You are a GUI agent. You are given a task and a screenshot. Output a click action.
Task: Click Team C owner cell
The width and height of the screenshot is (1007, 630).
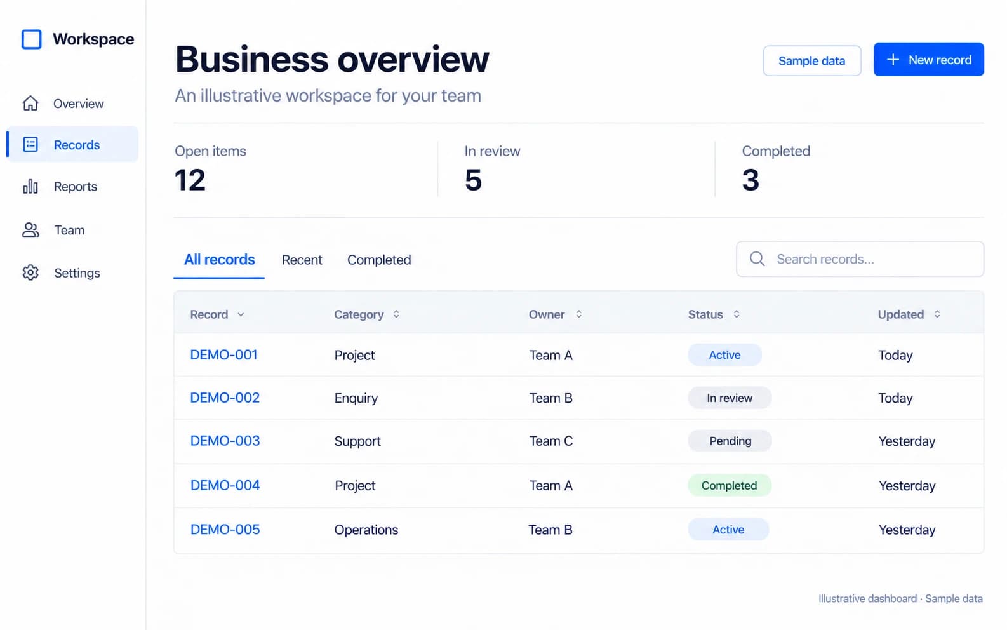click(551, 441)
